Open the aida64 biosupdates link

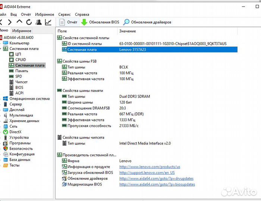157,184
